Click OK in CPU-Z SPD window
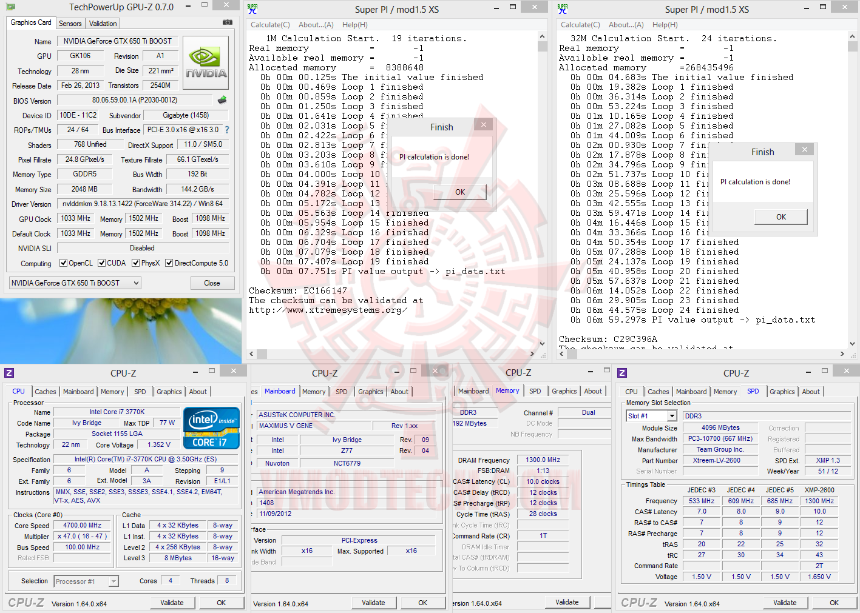This screenshot has width=860, height=613. click(835, 603)
